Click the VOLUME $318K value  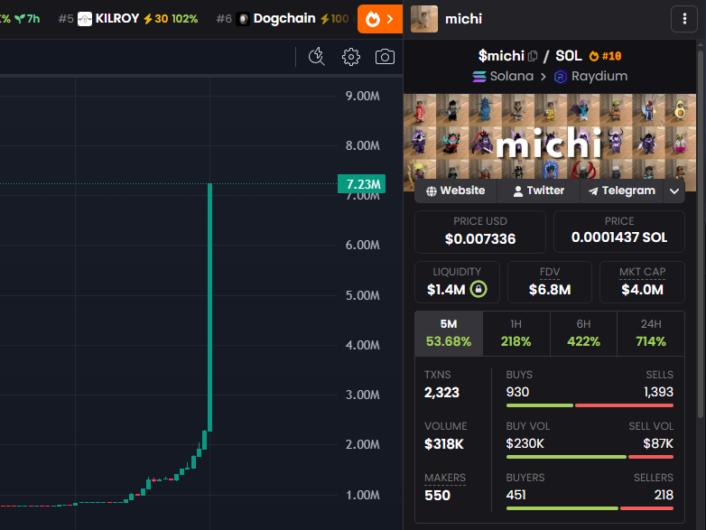444,444
